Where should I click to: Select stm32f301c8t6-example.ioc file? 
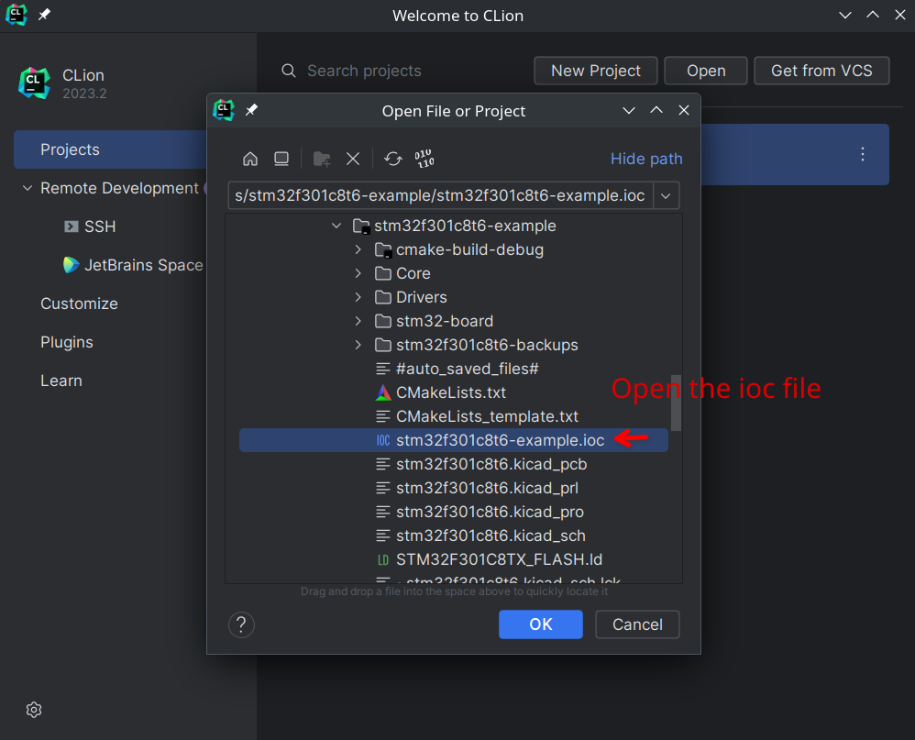[454, 440]
